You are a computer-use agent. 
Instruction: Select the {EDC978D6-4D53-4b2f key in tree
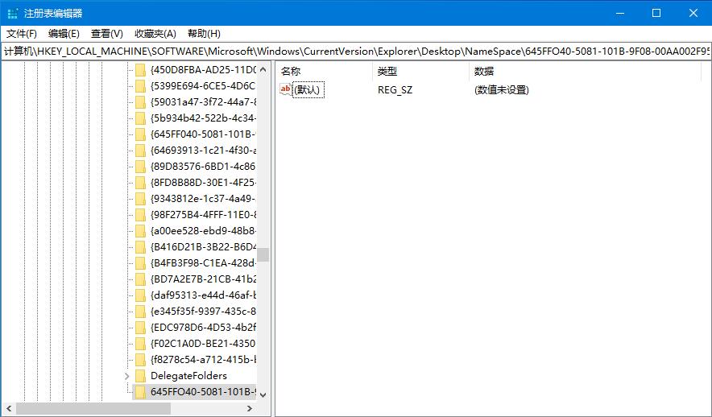coord(202,328)
